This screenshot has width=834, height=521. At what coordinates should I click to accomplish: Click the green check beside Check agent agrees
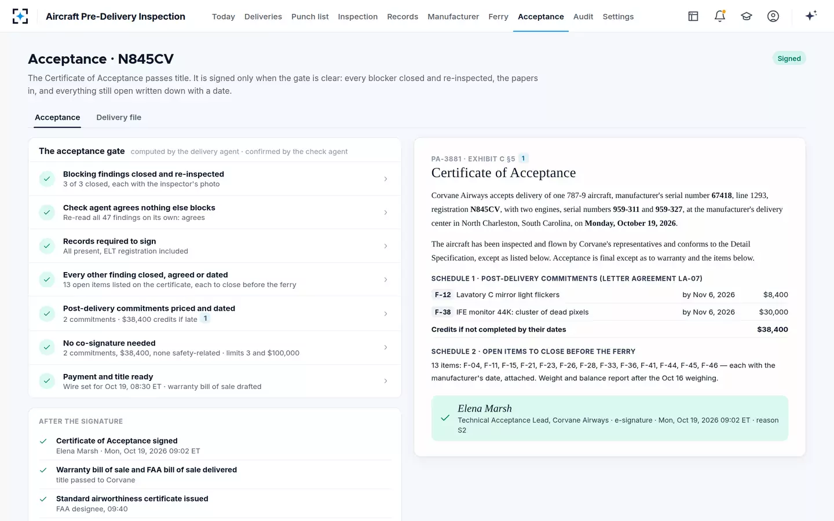(47, 212)
